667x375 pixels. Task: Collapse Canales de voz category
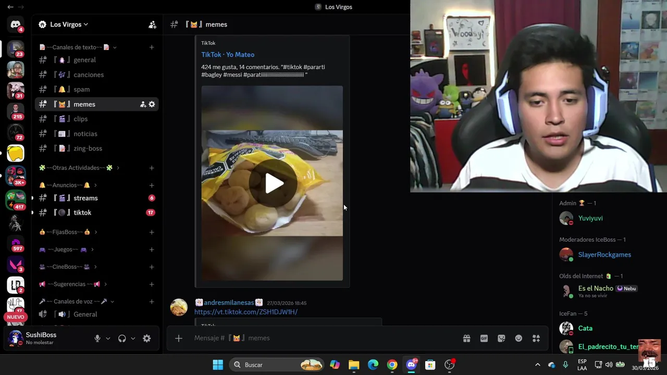[77, 302]
